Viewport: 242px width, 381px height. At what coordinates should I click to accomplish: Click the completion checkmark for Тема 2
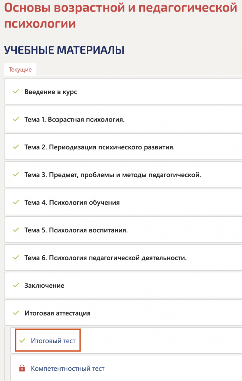click(x=16, y=147)
